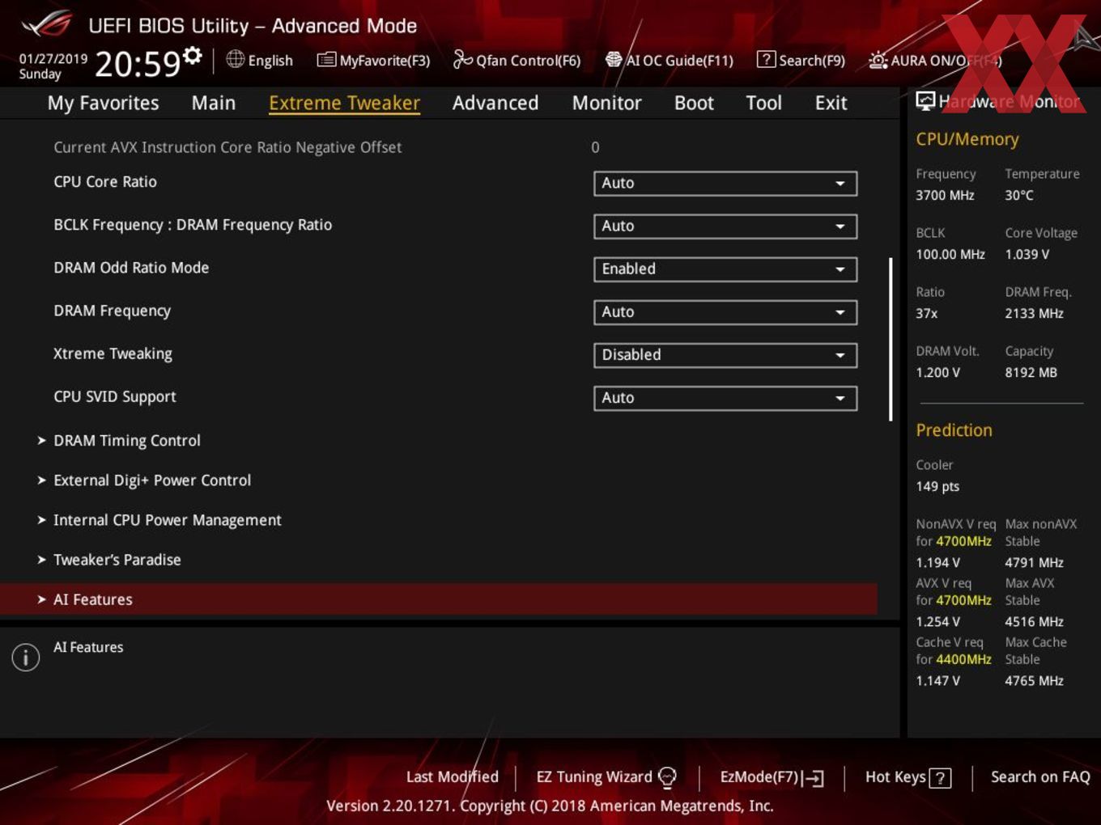Image resolution: width=1101 pixels, height=825 pixels.
Task: Click the 4791 MHz Max nonAVX value
Action: [1034, 562]
